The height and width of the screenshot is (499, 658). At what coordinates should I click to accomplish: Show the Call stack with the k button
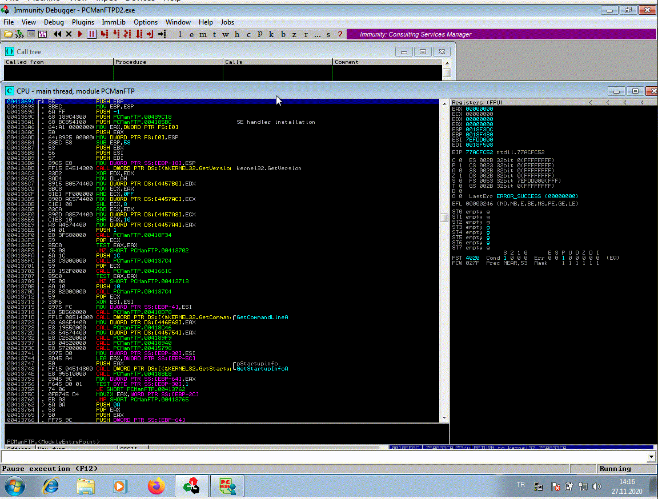(271, 34)
